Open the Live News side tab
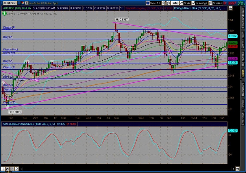This screenshot has width=246, height=173. (243, 118)
